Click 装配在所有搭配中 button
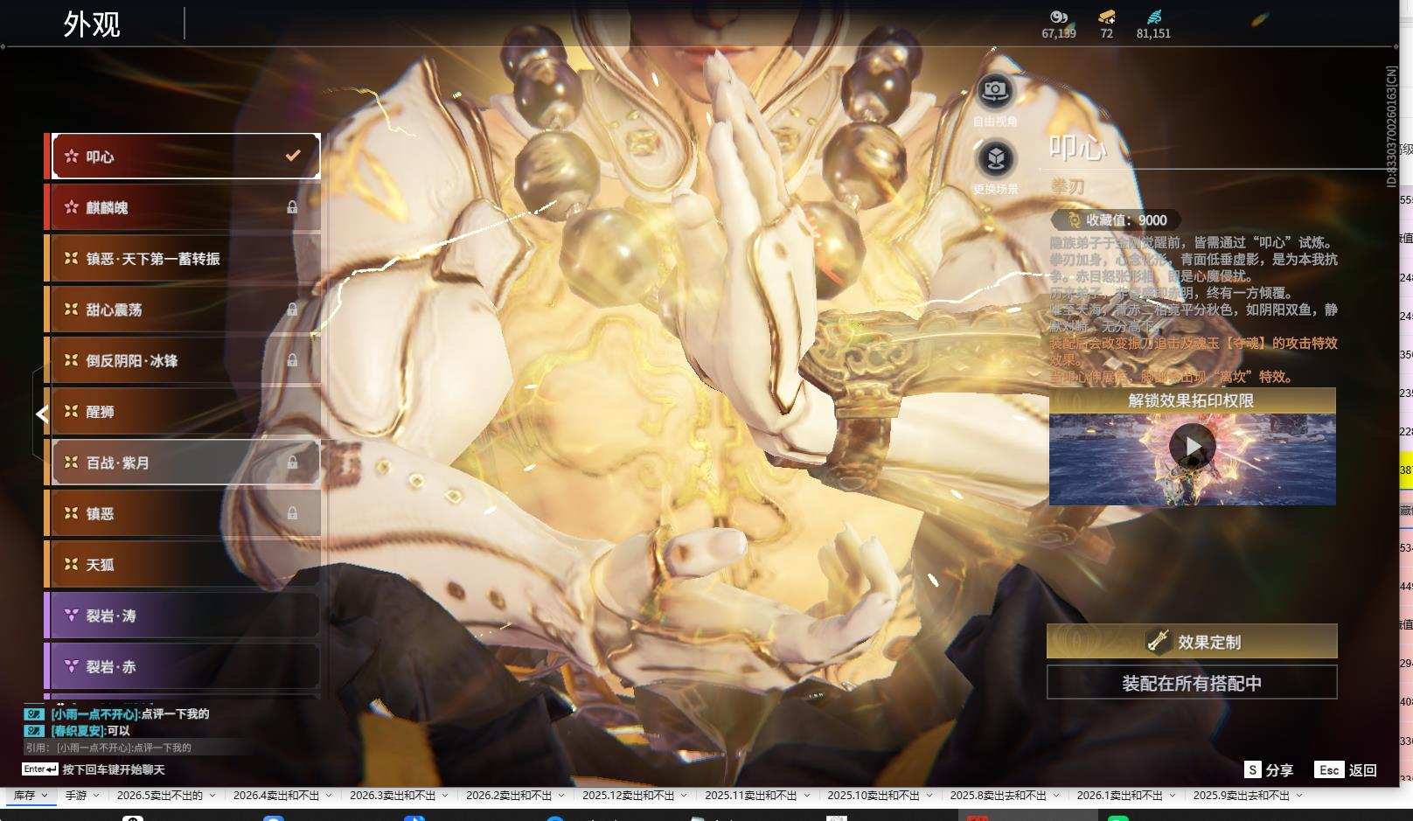The height and width of the screenshot is (821, 1413). pos(1192,683)
